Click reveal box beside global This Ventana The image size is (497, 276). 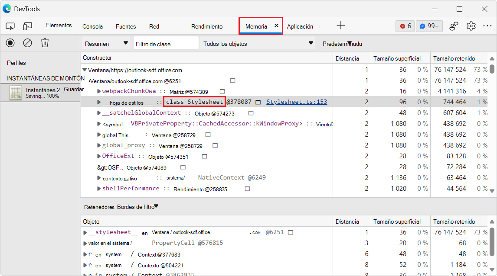[x=208, y=135]
